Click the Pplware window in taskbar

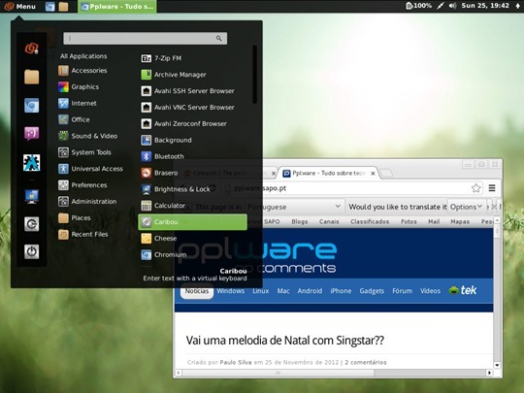pos(117,7)
